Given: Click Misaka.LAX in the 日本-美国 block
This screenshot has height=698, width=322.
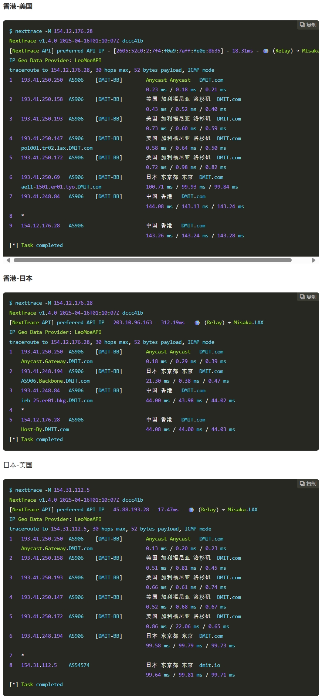Looking at the screenshot, I should click(x=243, y=509).
